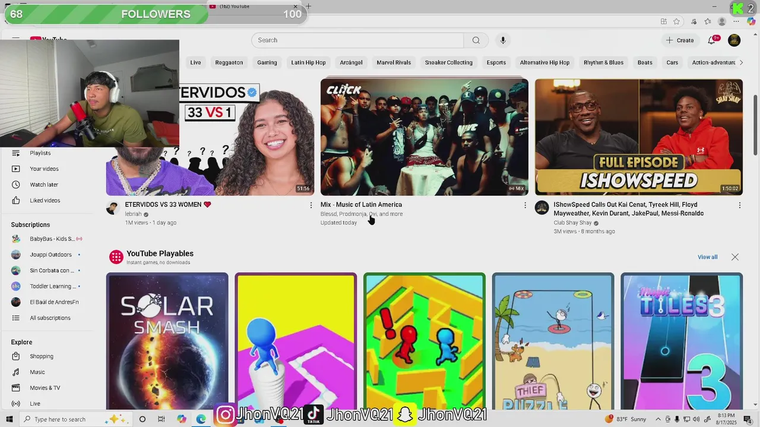Open BabyBus - Kids subscription channel

52,239
